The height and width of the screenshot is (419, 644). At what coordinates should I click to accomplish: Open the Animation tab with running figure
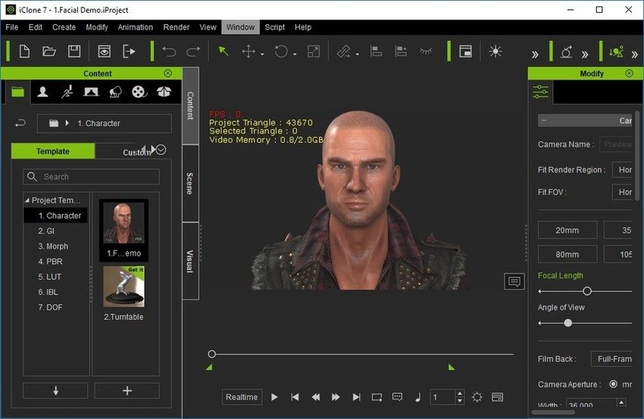click(x=67, y=92)
